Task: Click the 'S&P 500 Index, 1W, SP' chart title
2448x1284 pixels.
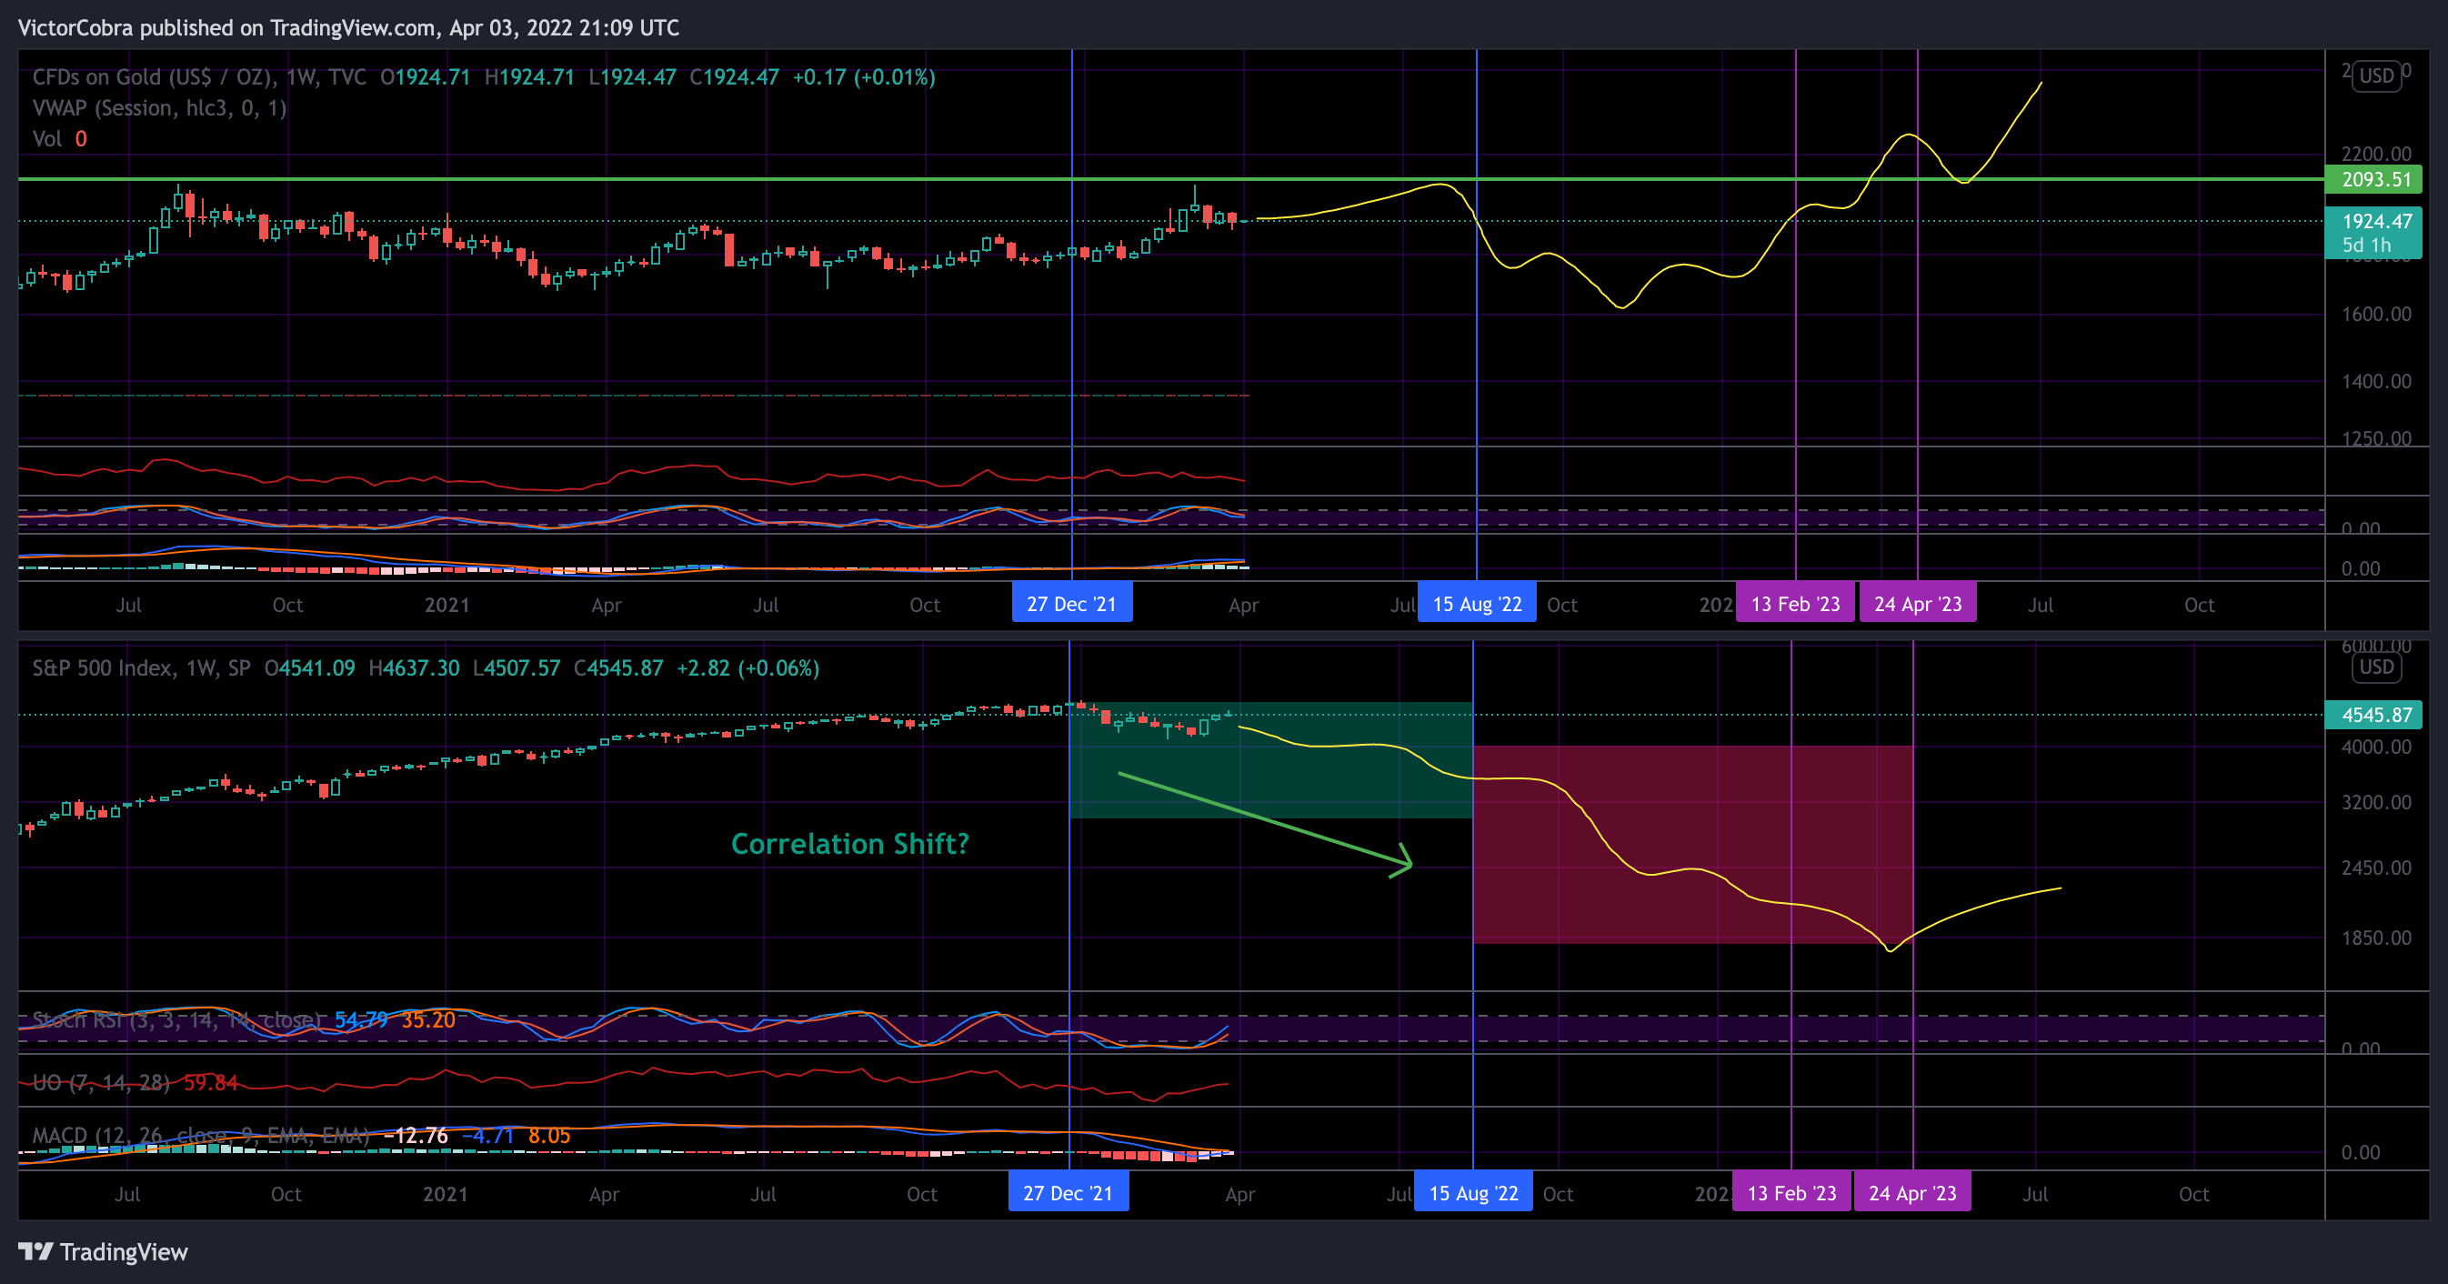Action: click(142, 668)
